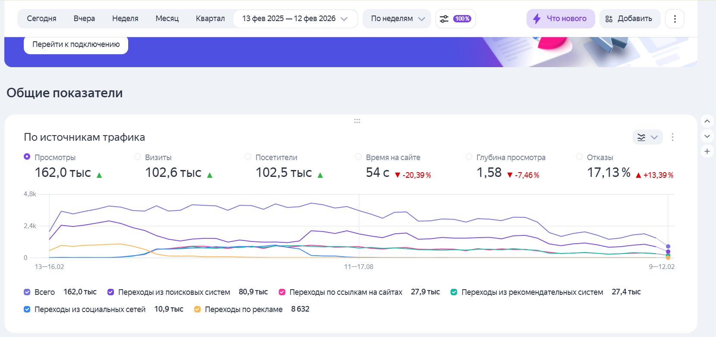Select the 'Визиты' metric radio button
Screen dimensions: 716x337
click(137, 157)
